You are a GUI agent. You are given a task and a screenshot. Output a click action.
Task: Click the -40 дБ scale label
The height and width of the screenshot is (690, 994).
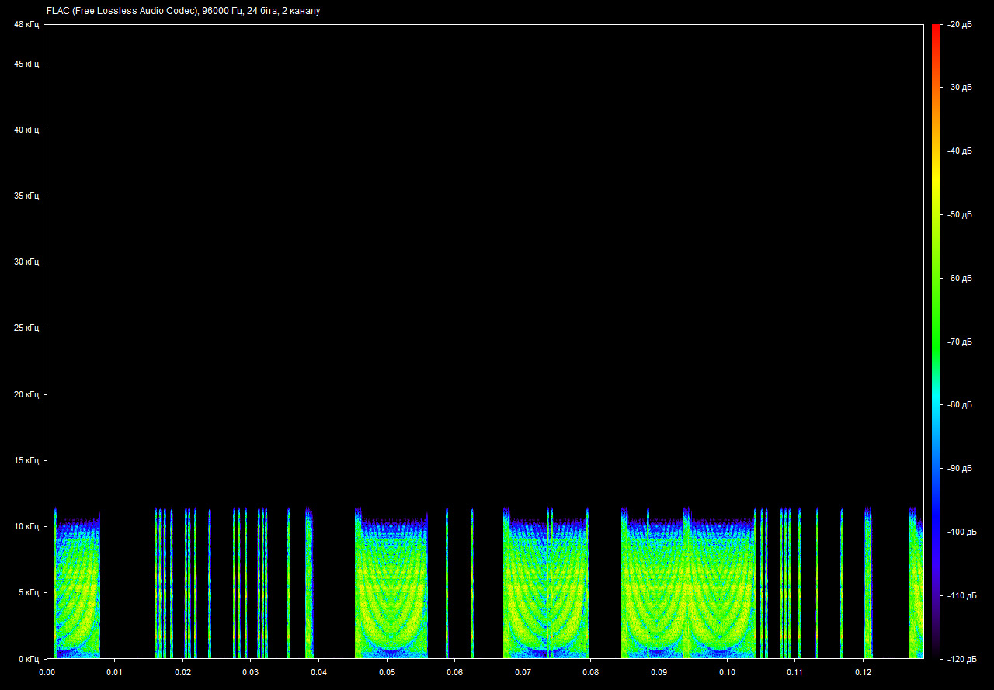click(960, 151)
